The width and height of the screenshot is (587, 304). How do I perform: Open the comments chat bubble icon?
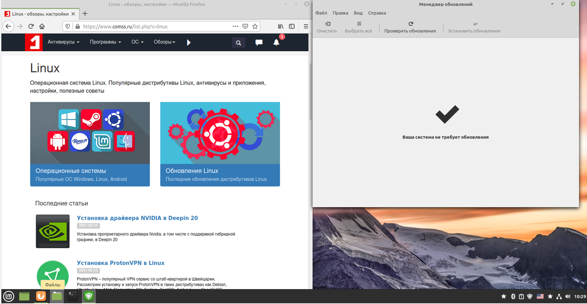pos(259,43)
